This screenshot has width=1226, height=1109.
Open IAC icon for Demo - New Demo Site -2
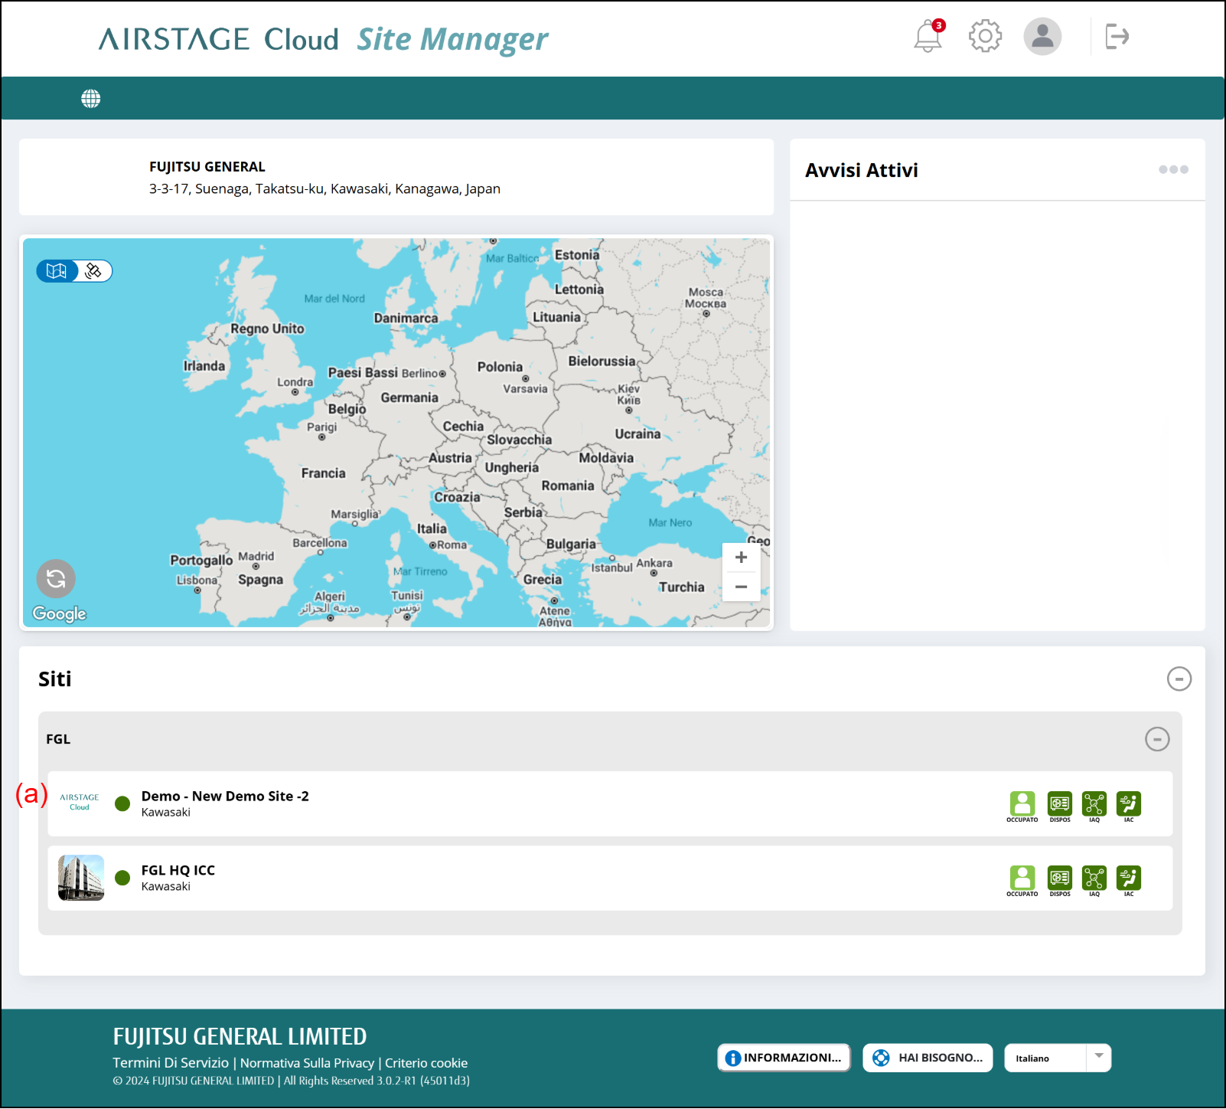[1128, 803]
